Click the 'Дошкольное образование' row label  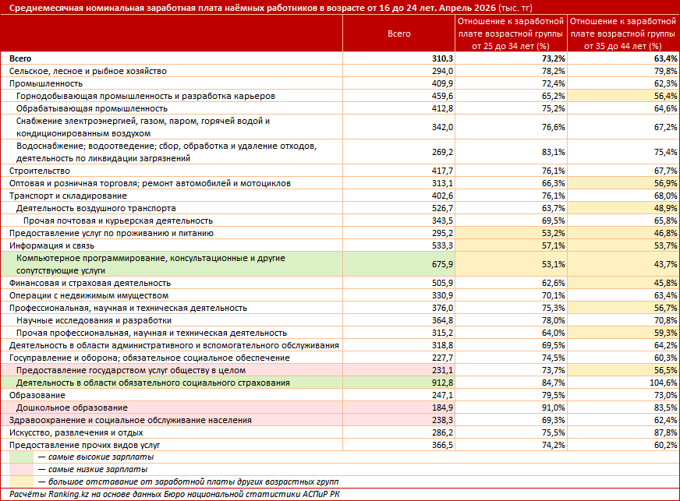72,408
